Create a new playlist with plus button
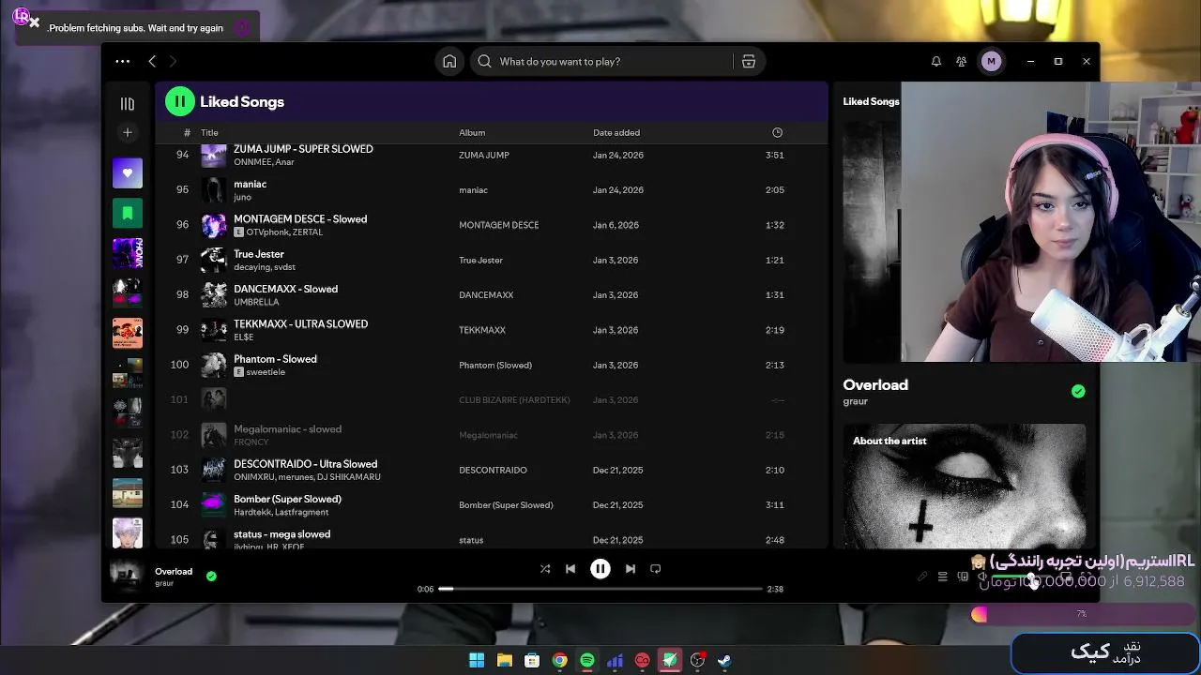Image resolution: width=1201 pixels, height=675 pixels. [128, 132]
